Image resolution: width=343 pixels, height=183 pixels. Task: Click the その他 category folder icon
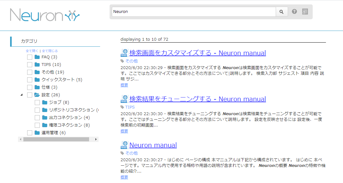(x=37, y=72)
